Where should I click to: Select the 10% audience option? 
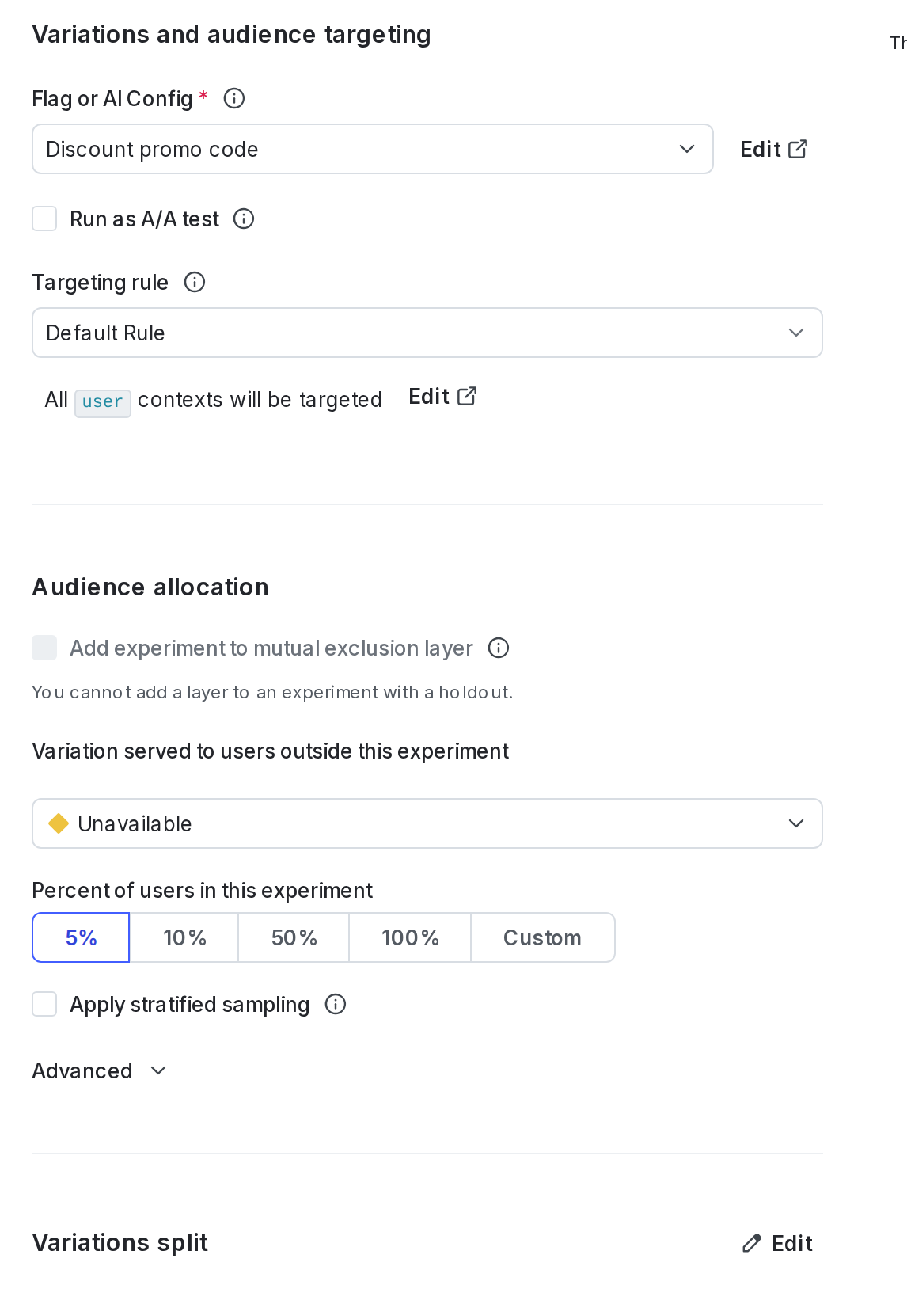point(184,938)
